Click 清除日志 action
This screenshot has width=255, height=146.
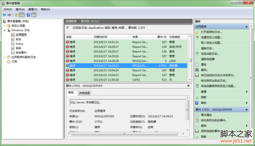(207, 48)
